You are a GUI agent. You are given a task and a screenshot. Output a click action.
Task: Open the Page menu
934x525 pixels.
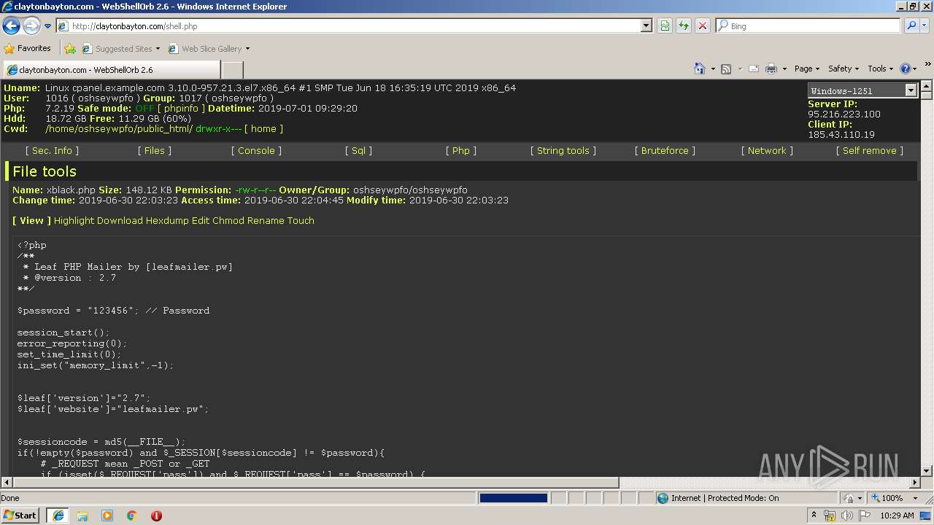coord(806,69)
